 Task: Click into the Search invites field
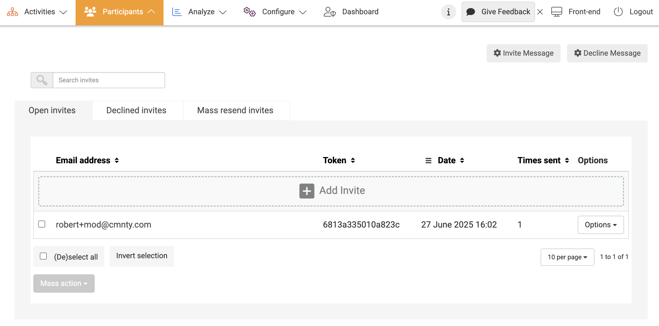[109, 80]
